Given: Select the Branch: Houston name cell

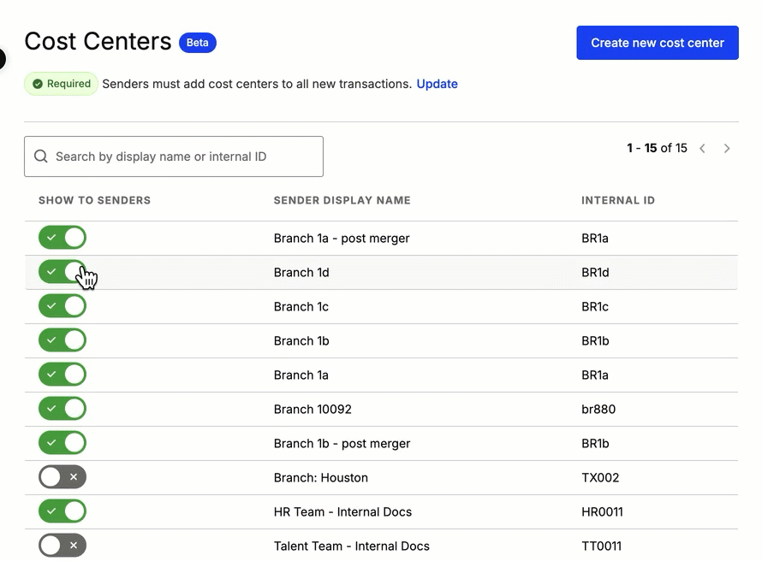Looking at the screenshot, I should [321, 477].
